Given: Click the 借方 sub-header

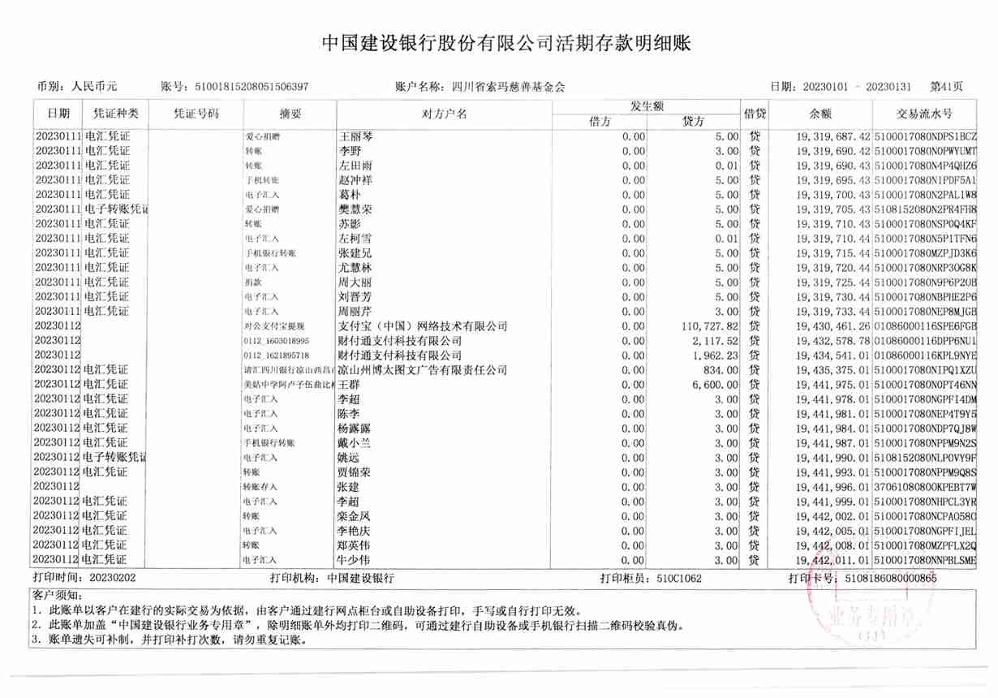Looking at the screenshot, I should point(600,122).
